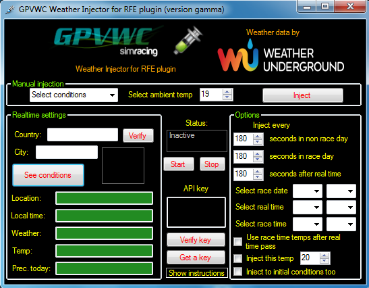Image resolution: width=369 pixels, height=288 pixels.
Task: Click the See conditions button
Action: click(49, 175)
